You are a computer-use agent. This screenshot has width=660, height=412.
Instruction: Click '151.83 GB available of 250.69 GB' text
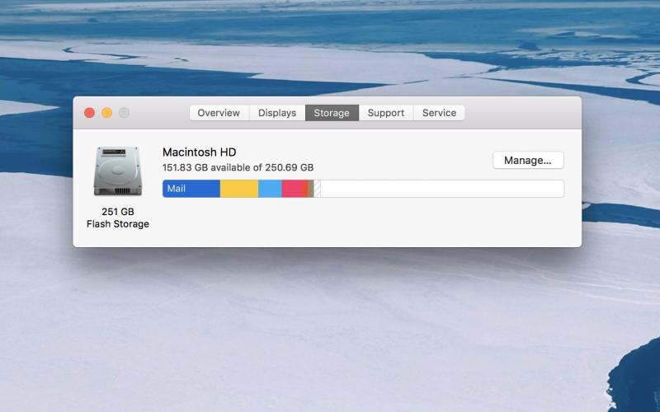pyautogui.click(x=238, y=167)
